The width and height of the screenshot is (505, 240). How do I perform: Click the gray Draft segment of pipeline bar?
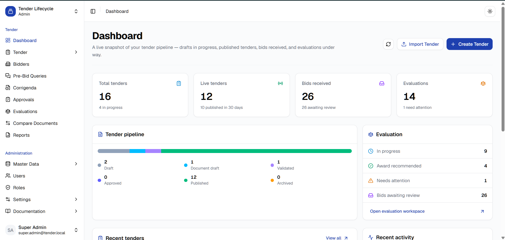113,151
